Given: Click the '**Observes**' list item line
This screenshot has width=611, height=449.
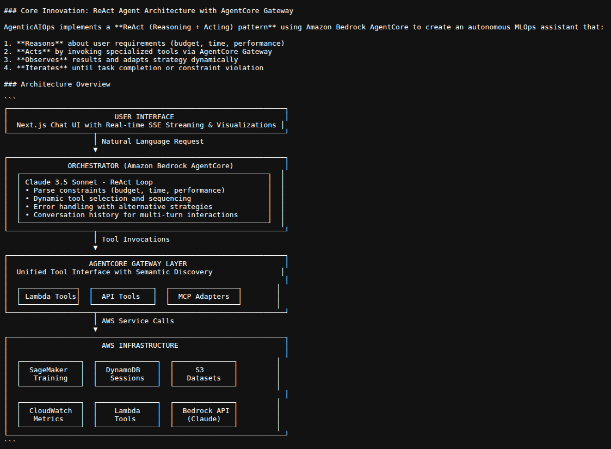Looking at the screenshot, I should pos(121,60).
